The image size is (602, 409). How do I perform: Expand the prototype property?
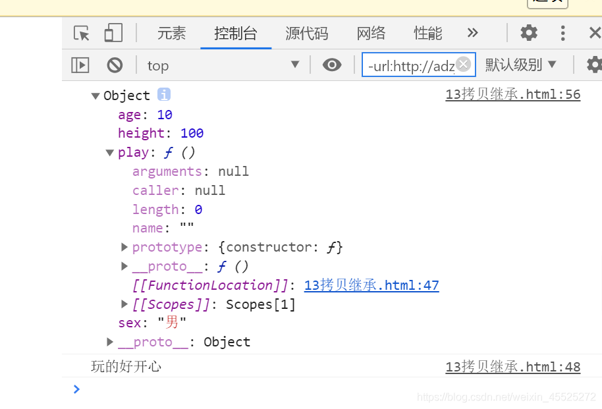click(x=124, y=248)
